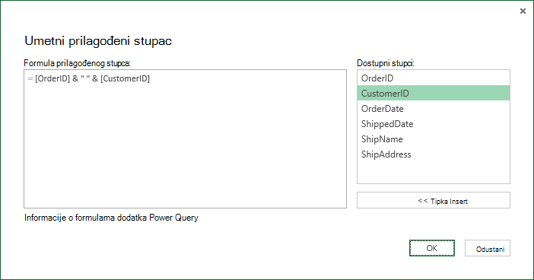534x280 pixels.
Task: Close the custom column dialog with X
Action: click(523, 11)
